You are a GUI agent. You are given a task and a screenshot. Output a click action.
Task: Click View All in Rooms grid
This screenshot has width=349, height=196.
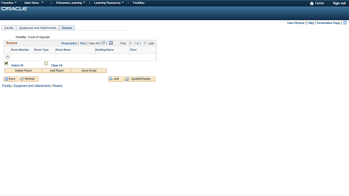[x=93, y=44]
